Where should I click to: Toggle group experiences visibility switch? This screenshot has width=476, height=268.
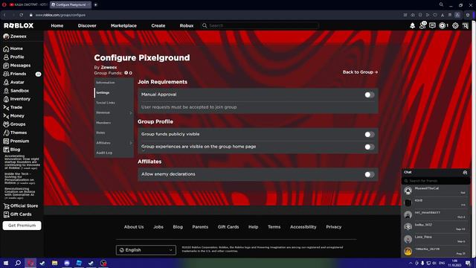coord(369,147)
